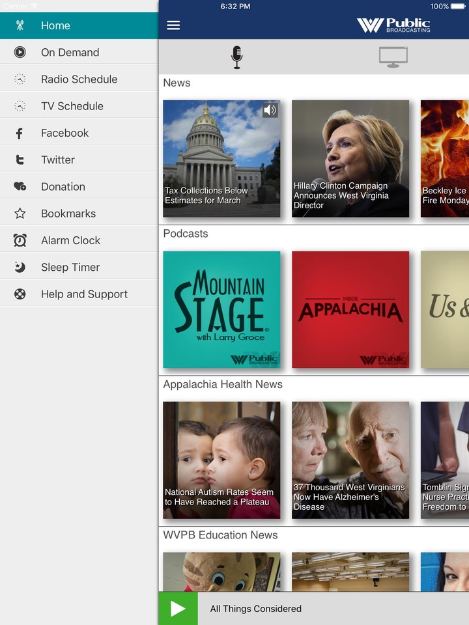Tap the Sleep Timer moon icon
This screenshot has width=469, height=625.
(x=20, y=267)
